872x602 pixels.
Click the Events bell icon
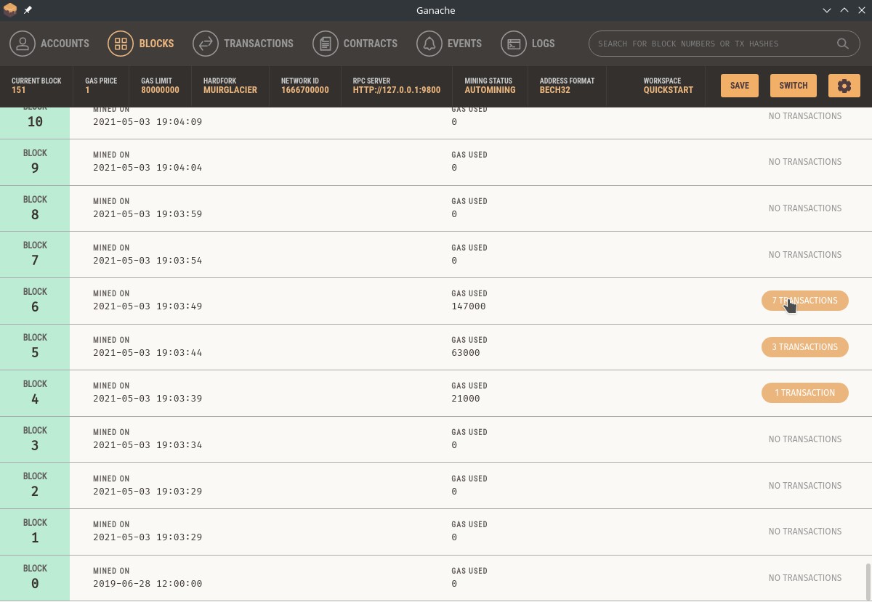429,44
